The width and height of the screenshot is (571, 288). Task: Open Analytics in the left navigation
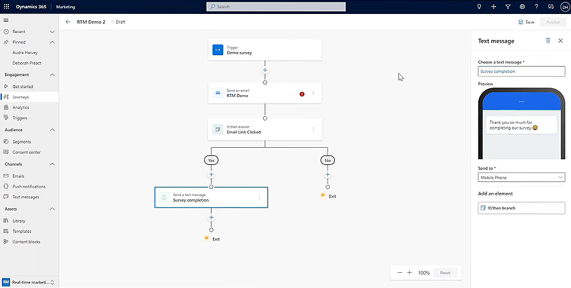(21, 107)
